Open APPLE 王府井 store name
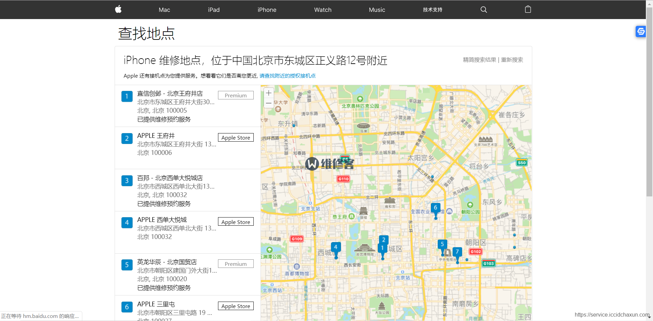The image size is (653, 321). coord(156,135)
